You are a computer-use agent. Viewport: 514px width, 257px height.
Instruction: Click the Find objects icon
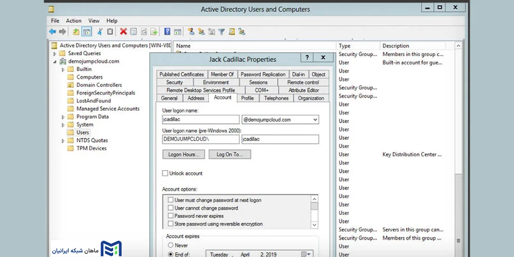tap(232, 31)
